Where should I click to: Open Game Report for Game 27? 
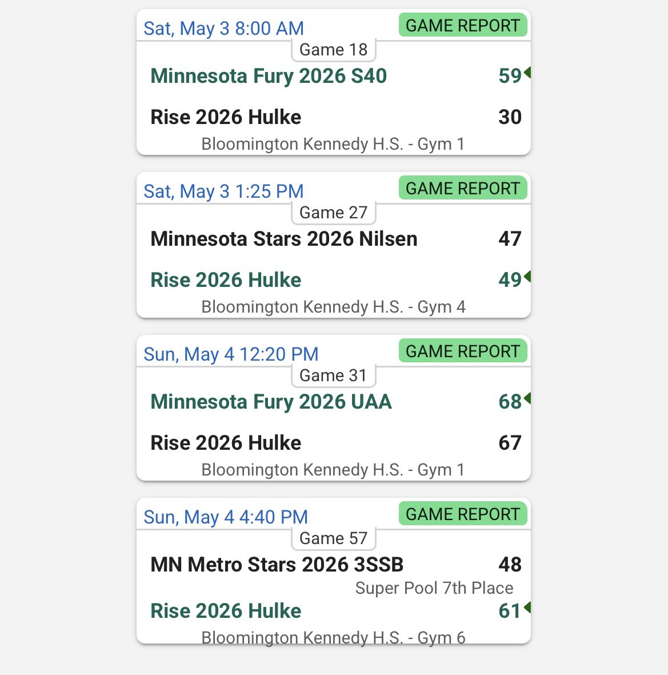463,188
